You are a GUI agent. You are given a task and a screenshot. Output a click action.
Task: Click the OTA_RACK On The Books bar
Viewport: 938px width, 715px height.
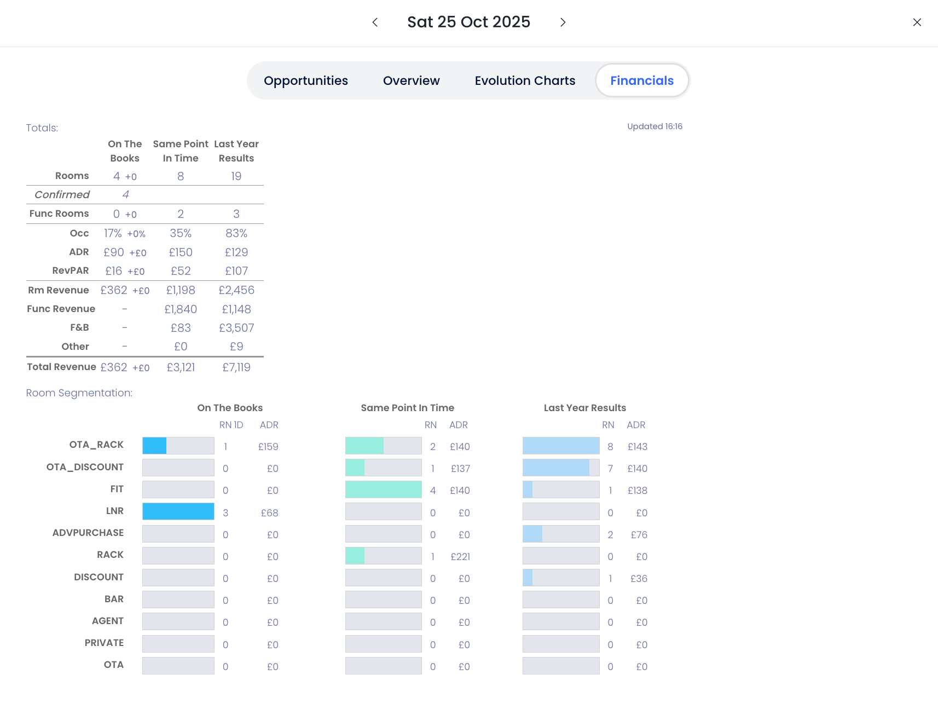(x=178, y=446)
